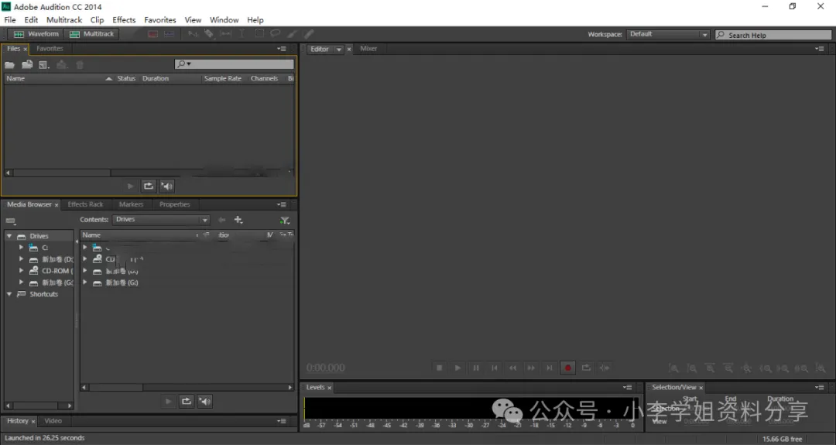The width and height of the screenshot is (836, 445).
Task: Open the Files panel options menu
Action: 282,49
